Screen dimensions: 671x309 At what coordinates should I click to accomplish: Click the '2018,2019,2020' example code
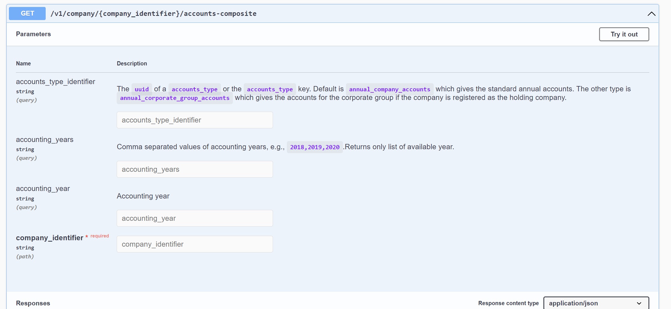[315, 147]
